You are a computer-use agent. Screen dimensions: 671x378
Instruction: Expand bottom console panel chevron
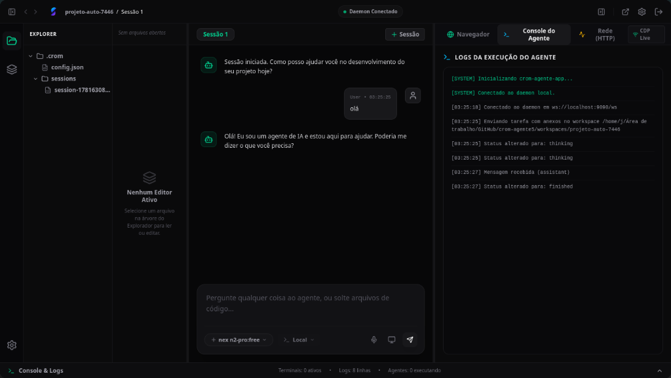[x=659, y=371]
